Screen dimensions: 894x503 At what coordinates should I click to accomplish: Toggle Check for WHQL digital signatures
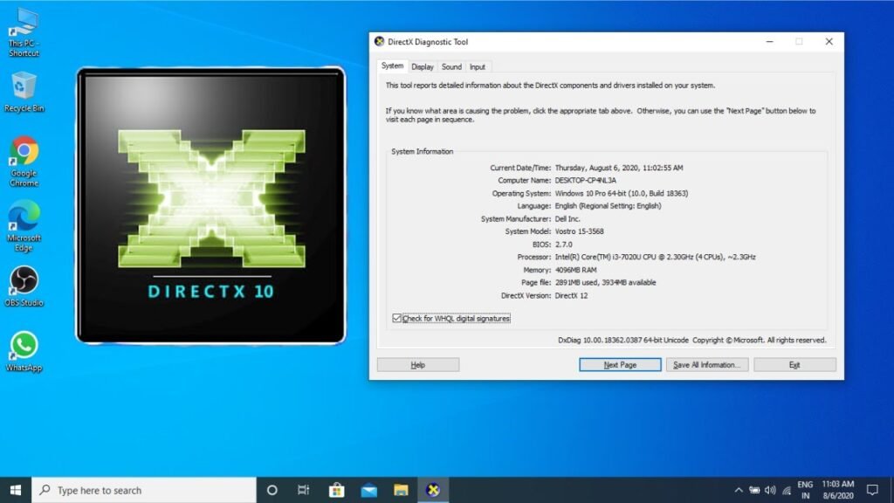[397, 318]
